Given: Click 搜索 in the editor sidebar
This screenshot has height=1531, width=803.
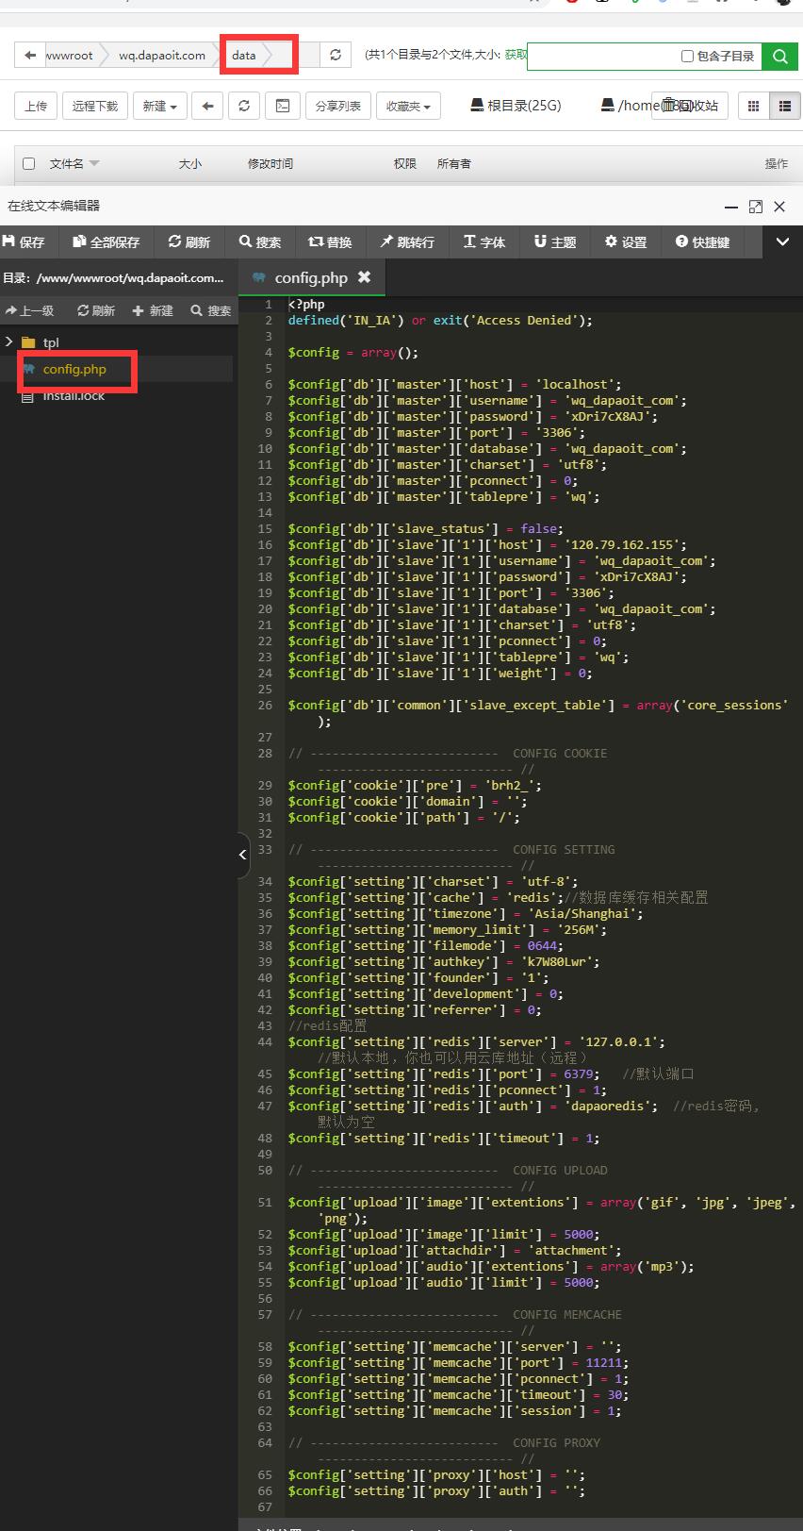Looking at the screenshot, I should pyautogui.click(x=210, y=310).
